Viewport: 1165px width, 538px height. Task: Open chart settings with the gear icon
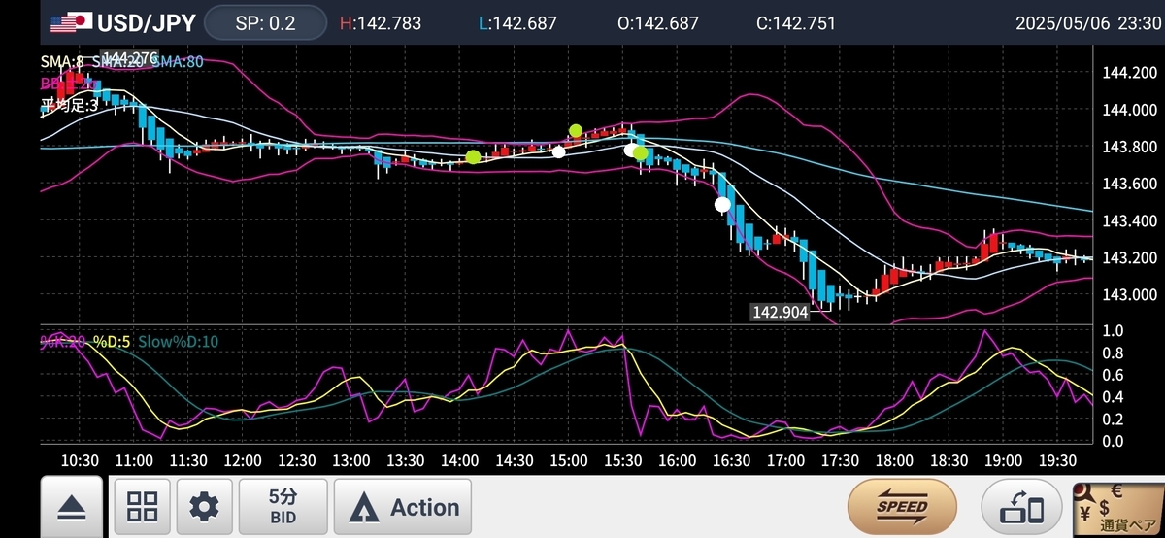[204, 506]
